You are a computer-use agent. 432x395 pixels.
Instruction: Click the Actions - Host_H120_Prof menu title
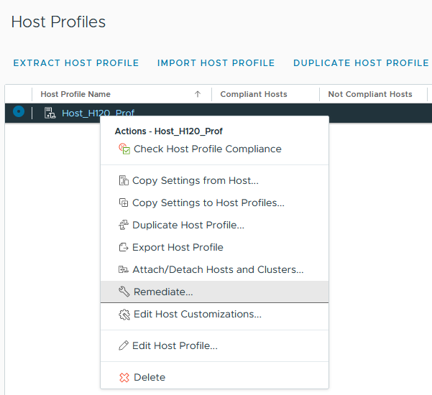(x=169, y=131)
